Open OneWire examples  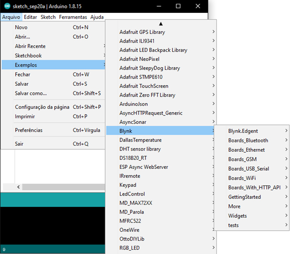pos(160,230)
